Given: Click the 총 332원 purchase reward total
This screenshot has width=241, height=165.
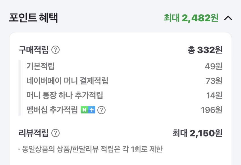Looking at the screenshot, I should (x=205, y=50).
